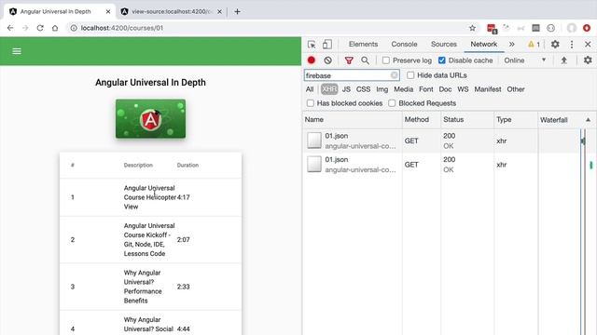Filter requests by XHR

click(x=329, y=89)
